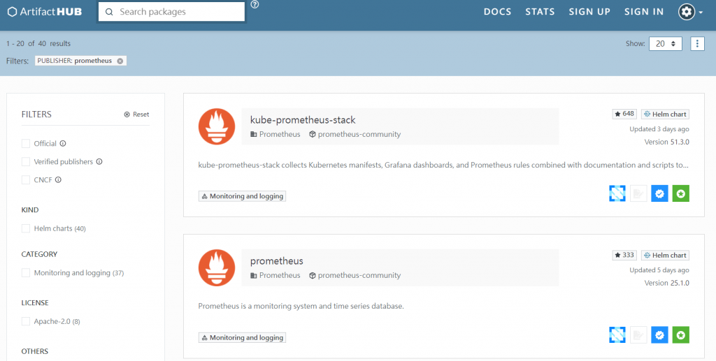716x361 pixels.
Task: Click the verified publisher badge on prometheus card
Action: (x=659, y=335)
